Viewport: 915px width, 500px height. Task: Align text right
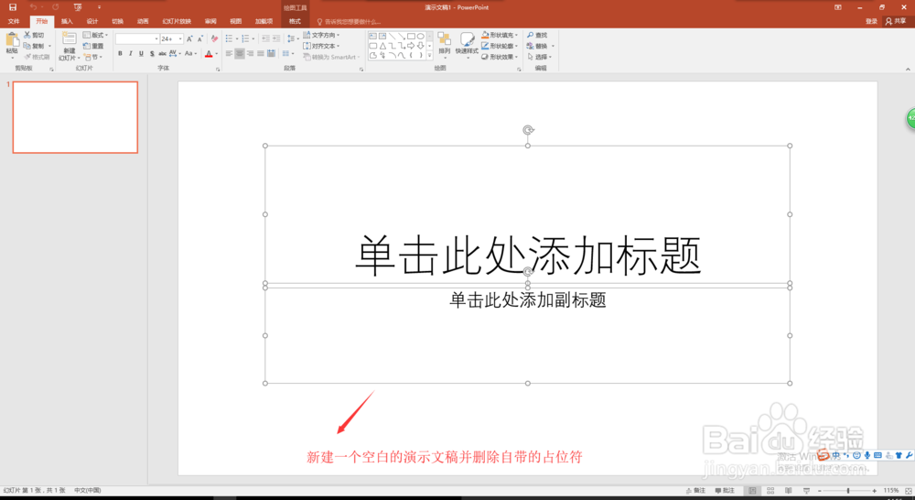click(x=250, y=54)
